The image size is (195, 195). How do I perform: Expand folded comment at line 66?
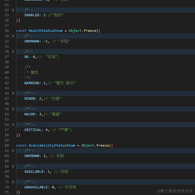click(x=13, y=166)
